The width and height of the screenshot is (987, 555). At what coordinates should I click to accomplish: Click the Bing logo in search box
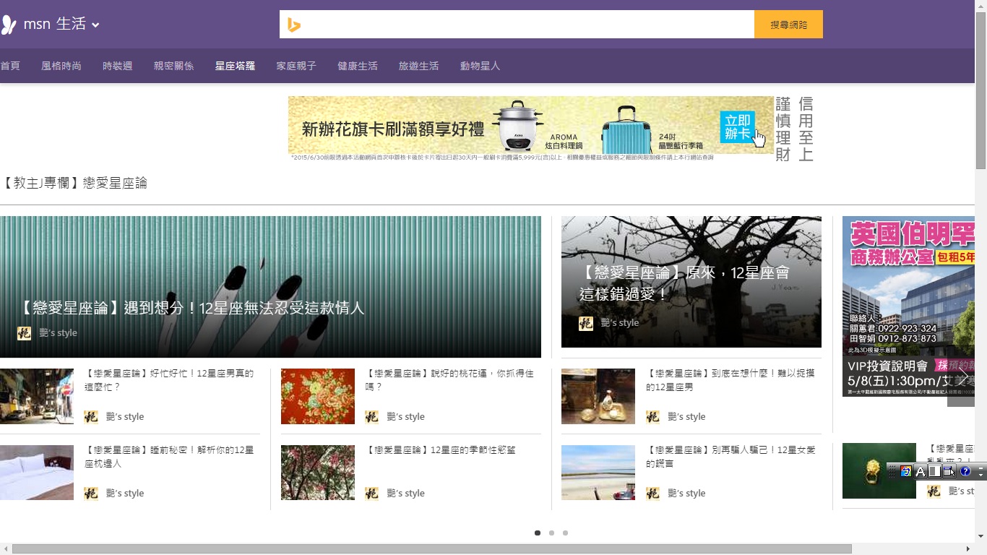[x=293, y=25]
